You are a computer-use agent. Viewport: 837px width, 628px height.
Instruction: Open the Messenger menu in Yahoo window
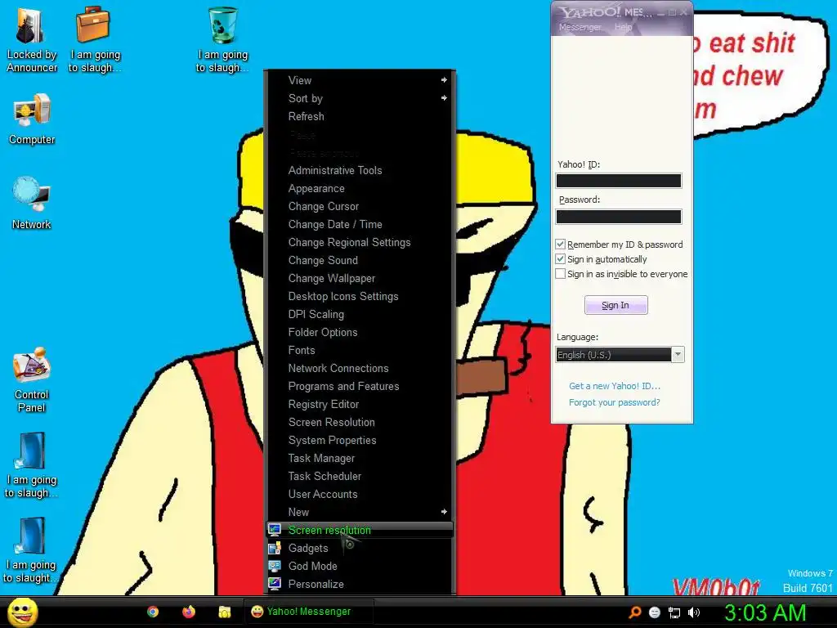point(580,27)
